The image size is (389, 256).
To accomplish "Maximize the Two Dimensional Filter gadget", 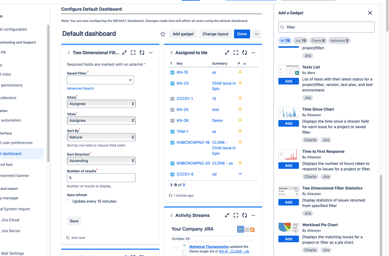I will point(133,52).
